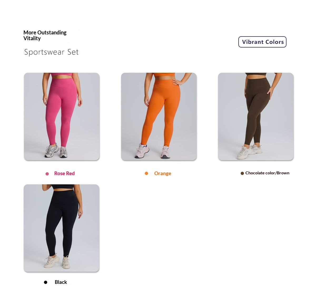The width and height of the screenshot is (316, 292).
Task: Click the Orange color label
Action: tap(163, 174)
